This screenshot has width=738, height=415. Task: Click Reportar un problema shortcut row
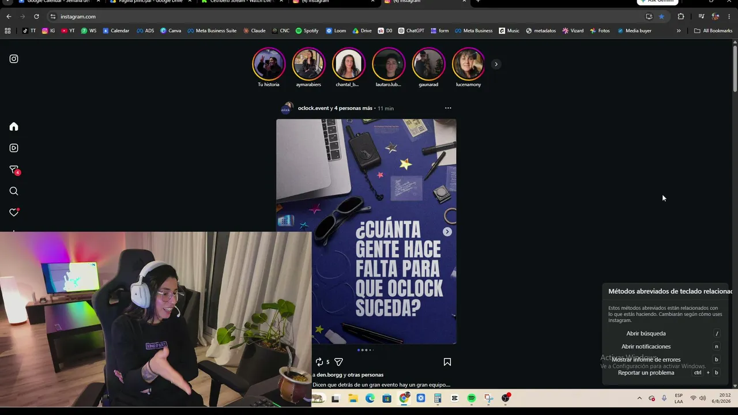tap(665, 373)
